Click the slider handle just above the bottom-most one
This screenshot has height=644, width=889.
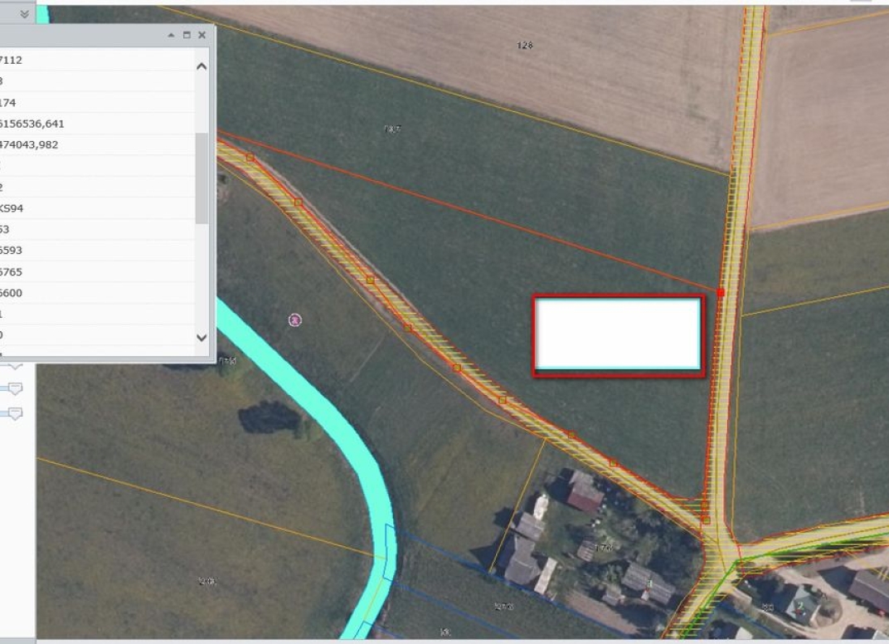(x=15, y=388)
